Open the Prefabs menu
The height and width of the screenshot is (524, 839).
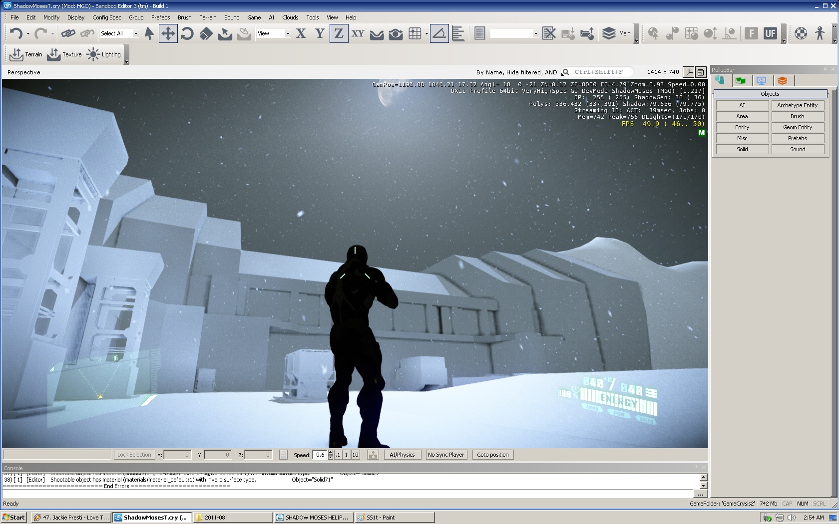[160, 17]
